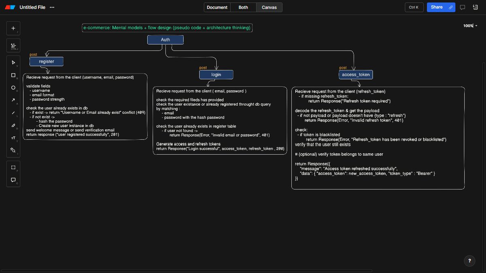Click 'decode the refresh_token & get the payload'
This screenshot has width=486, height=273.
point(337,111)
